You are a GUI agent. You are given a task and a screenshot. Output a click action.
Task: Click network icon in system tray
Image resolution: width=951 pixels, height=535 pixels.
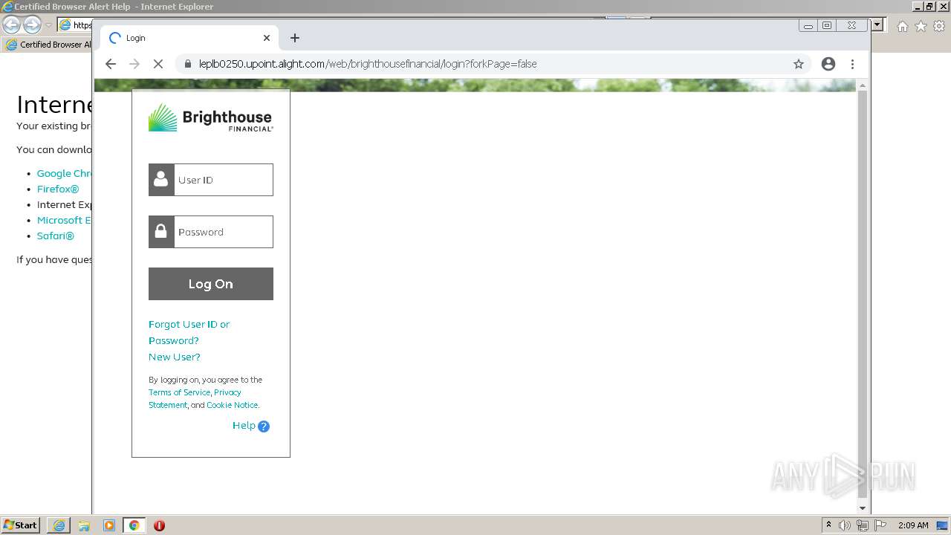[862, 525]
